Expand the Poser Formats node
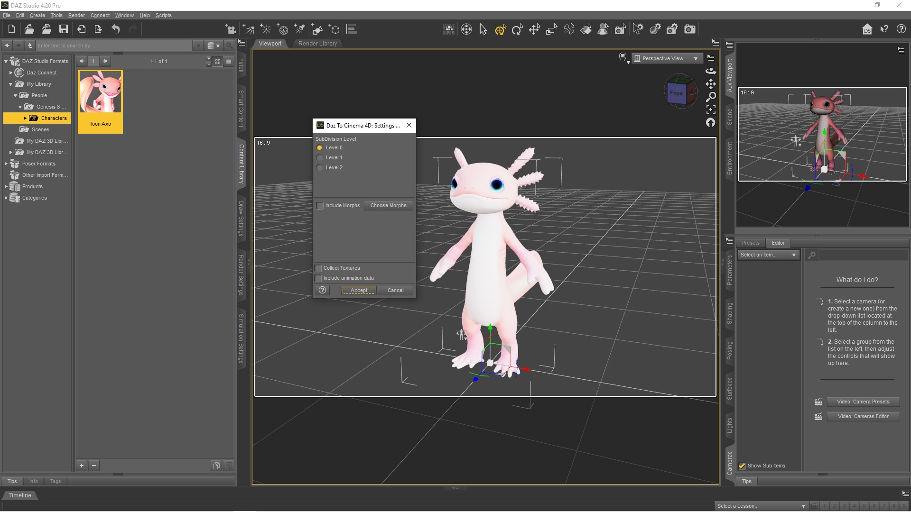This screenshot has width=911, height=512. (6, 164)
